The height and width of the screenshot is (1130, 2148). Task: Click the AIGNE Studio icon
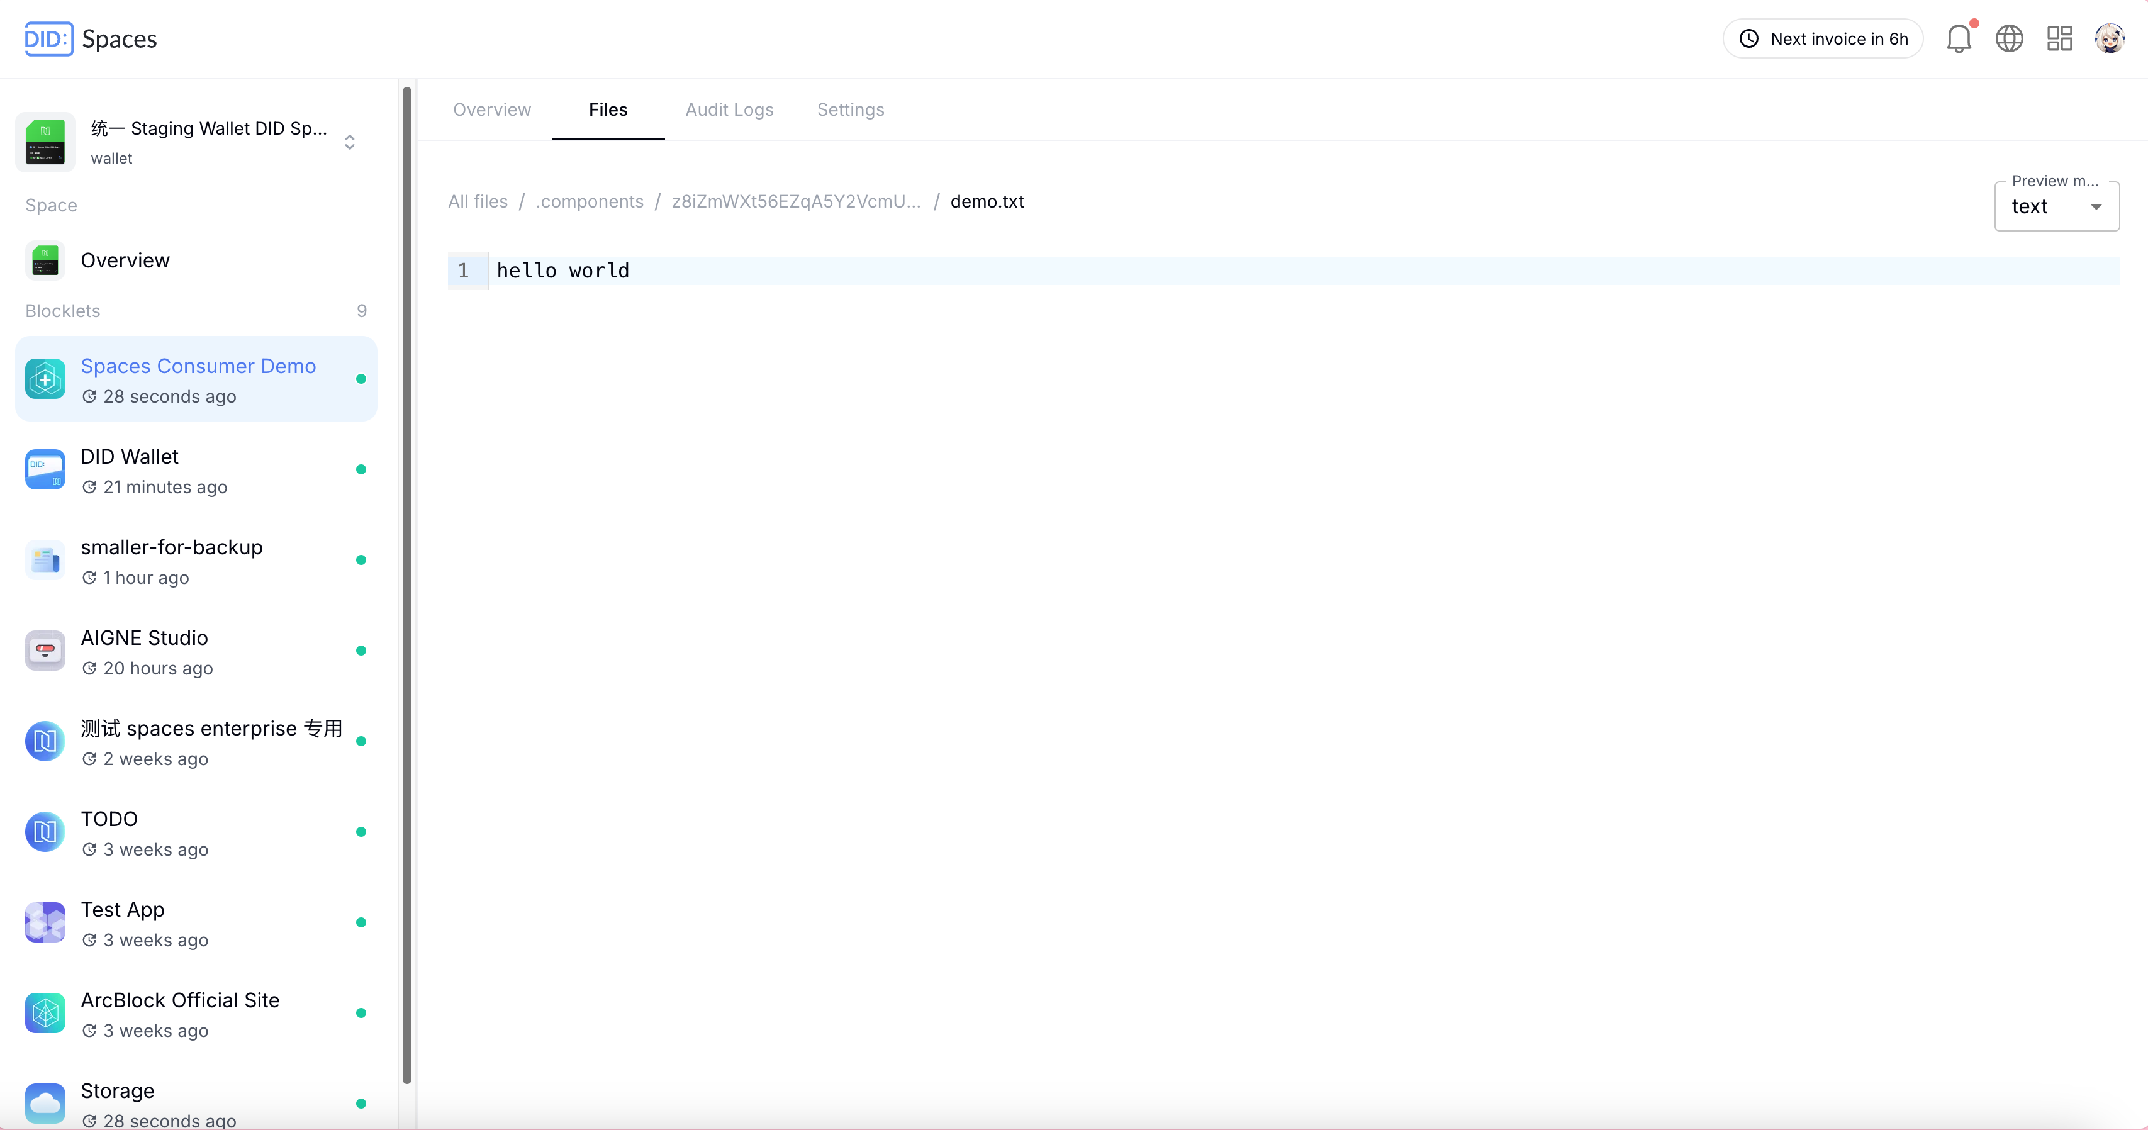[x=45, y=651]
